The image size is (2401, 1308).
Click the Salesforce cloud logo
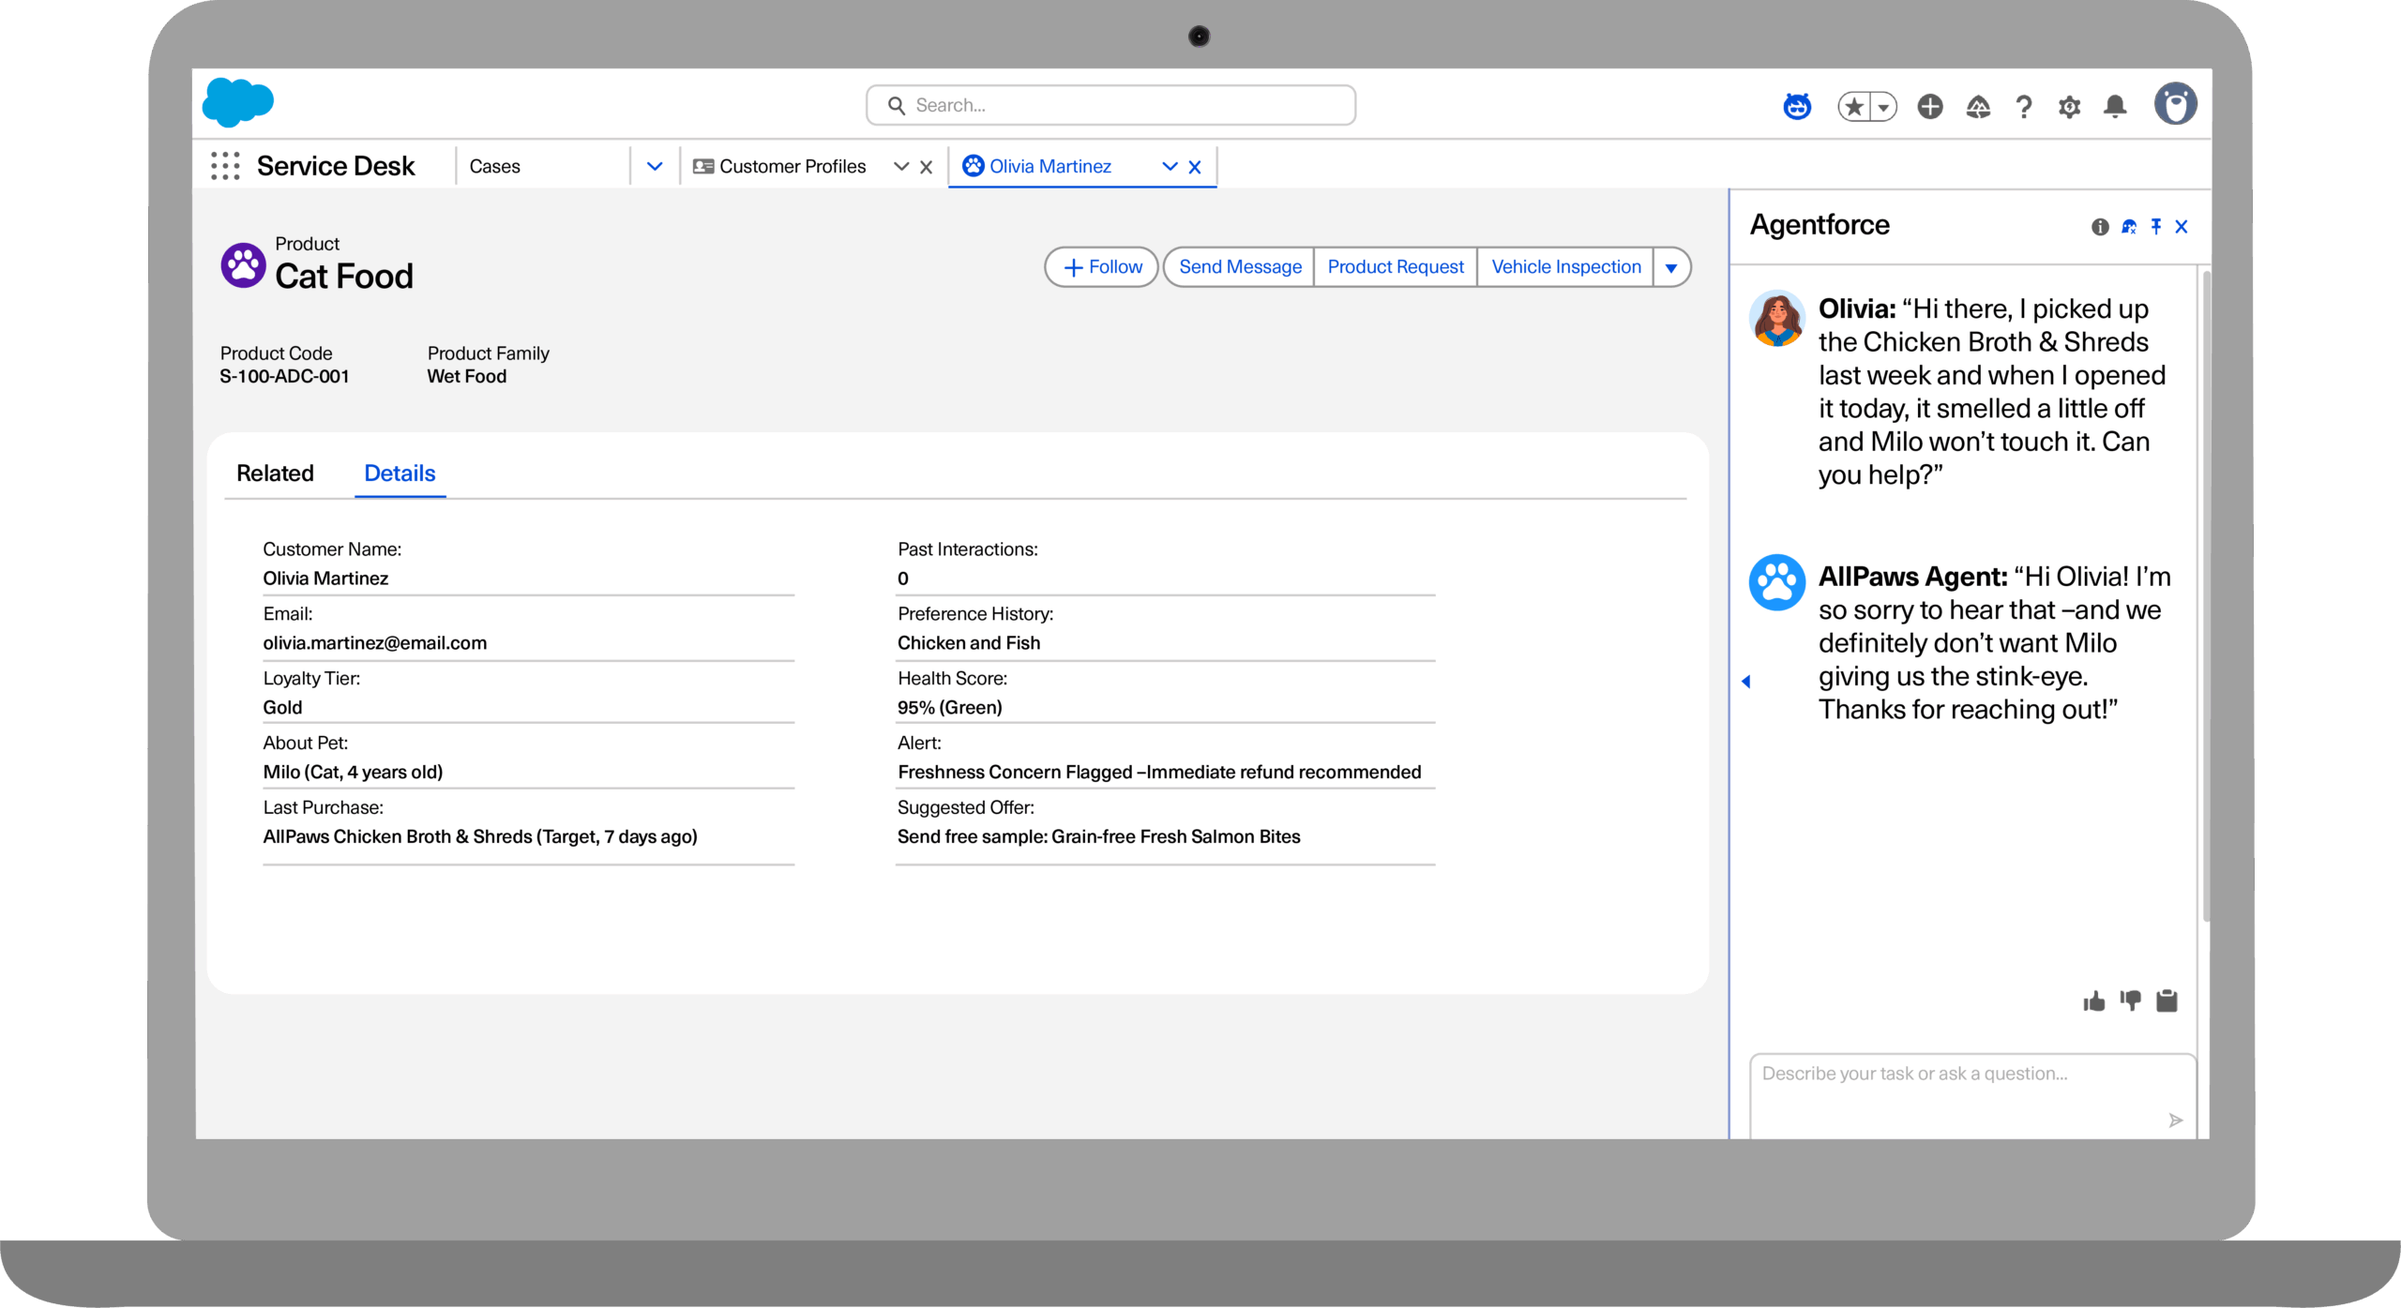click(x=238, y=101)
